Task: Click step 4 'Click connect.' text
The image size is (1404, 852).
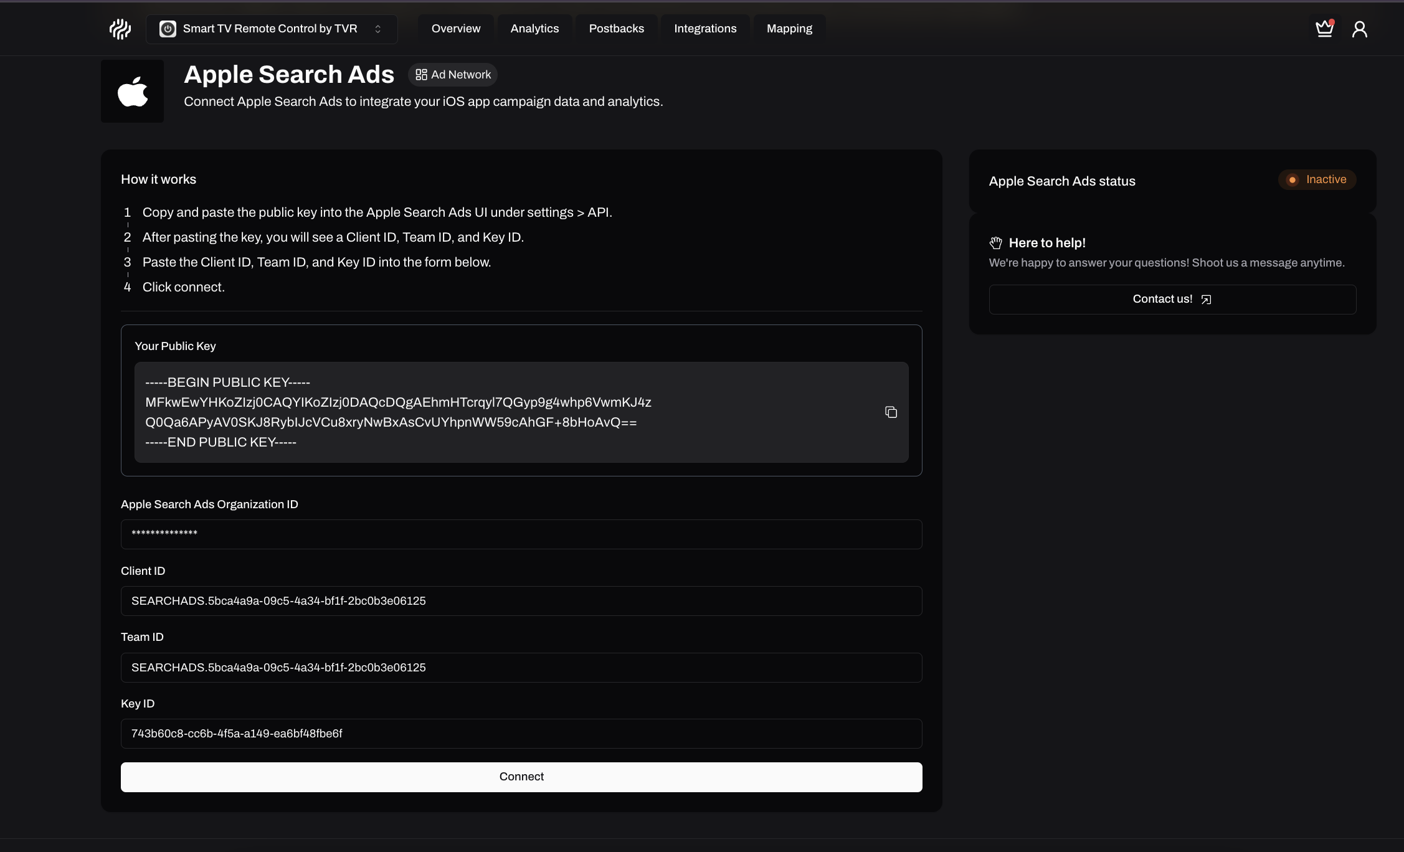Action: coord(184,287)
